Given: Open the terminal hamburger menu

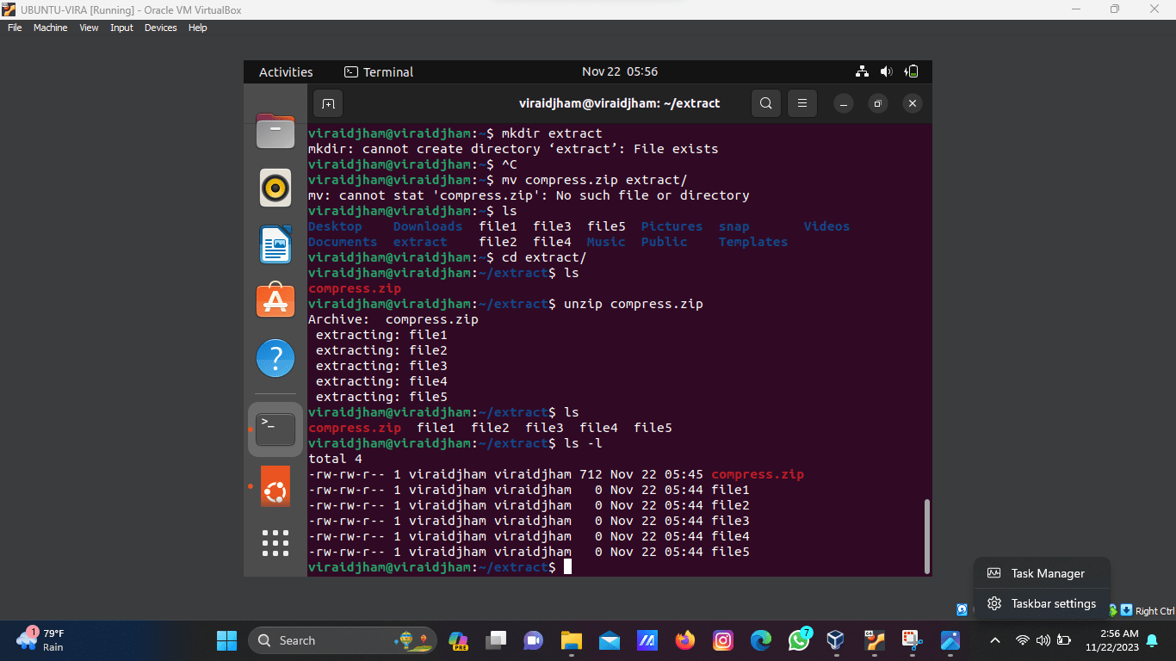Looking at the screenshot, I should [802, 103].
